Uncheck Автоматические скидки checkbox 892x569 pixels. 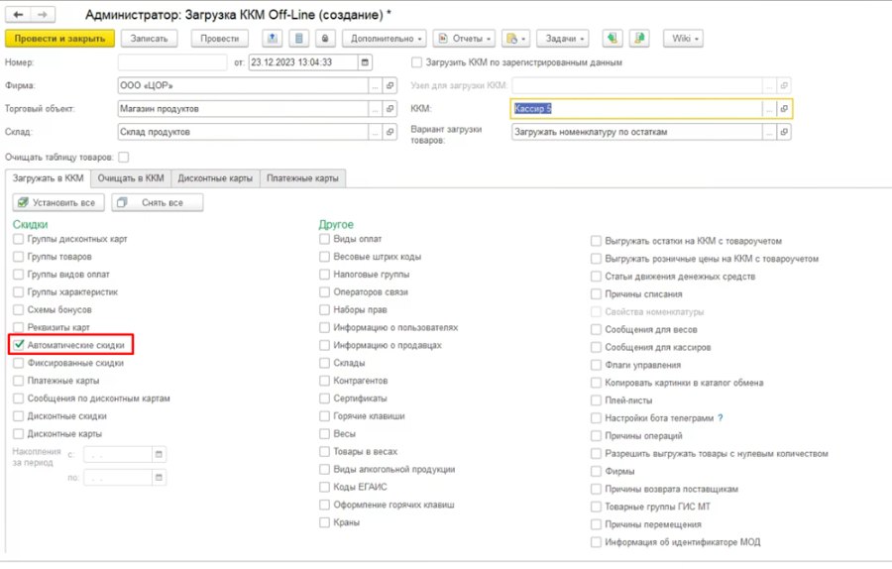(19, 345)
